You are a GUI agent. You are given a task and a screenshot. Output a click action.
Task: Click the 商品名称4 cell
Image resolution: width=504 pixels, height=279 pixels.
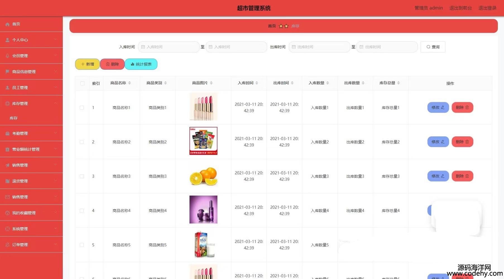121,211
